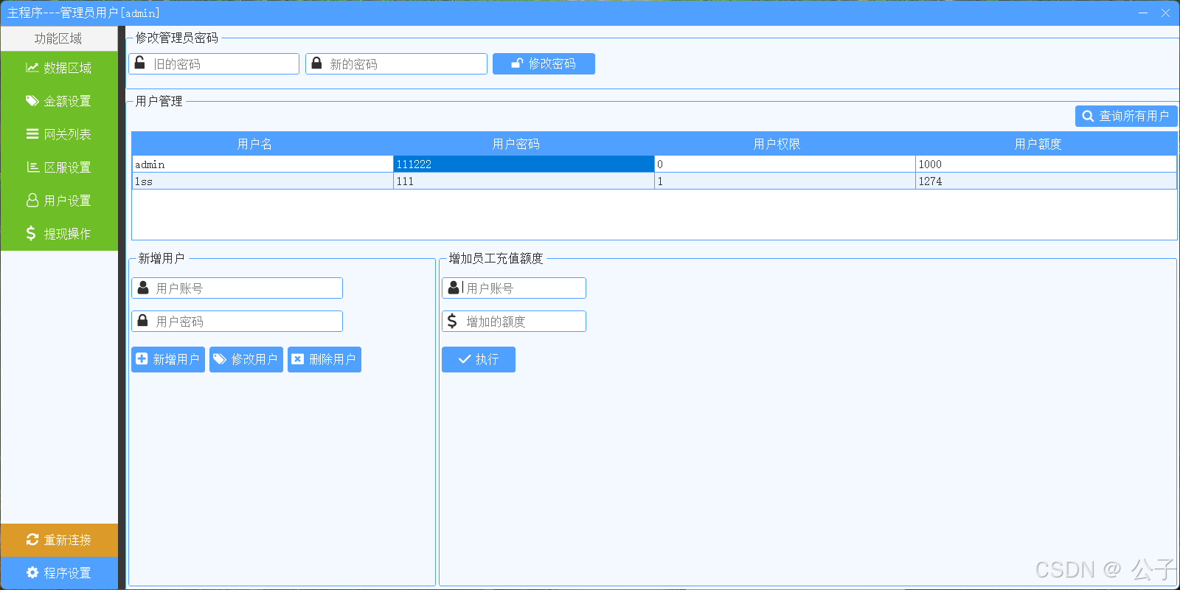Click the gear icon on 程序设置

click(32, 573)
